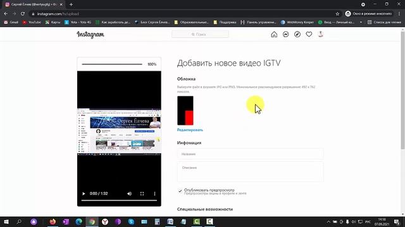
Task: Close the Instagram browser tab
Action: pyautogui.click(x=61, y=4)
